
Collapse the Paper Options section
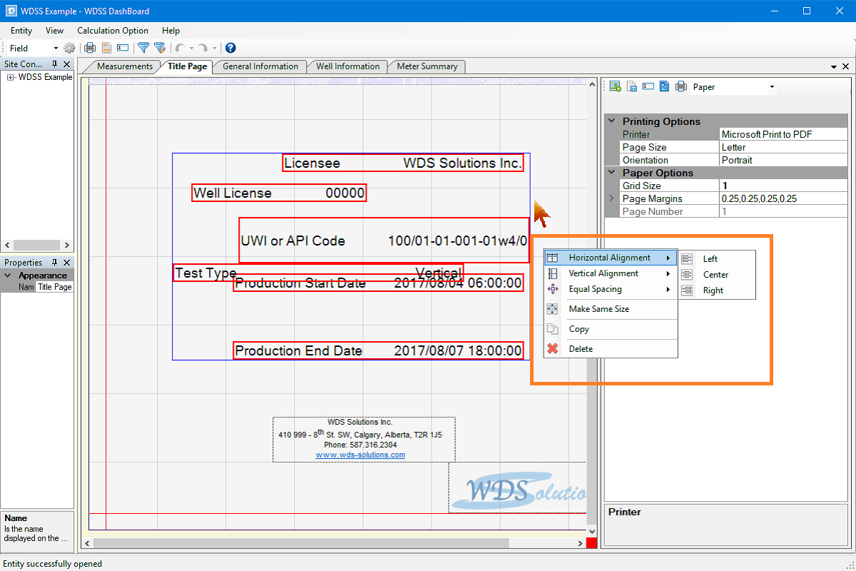click(611, 173)
